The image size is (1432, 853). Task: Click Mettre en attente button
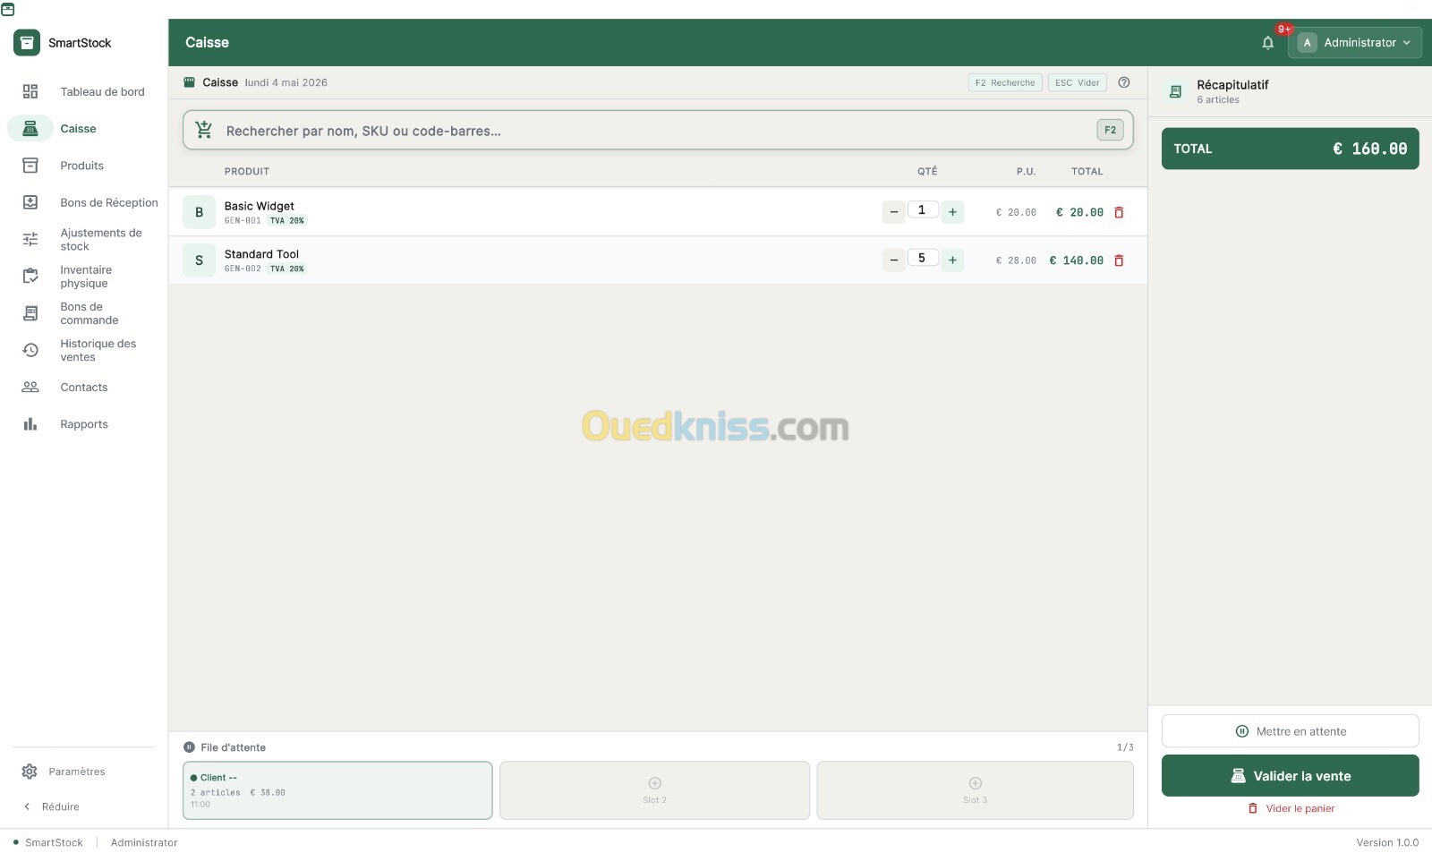pyautogui.click(x=1290, y=731)
